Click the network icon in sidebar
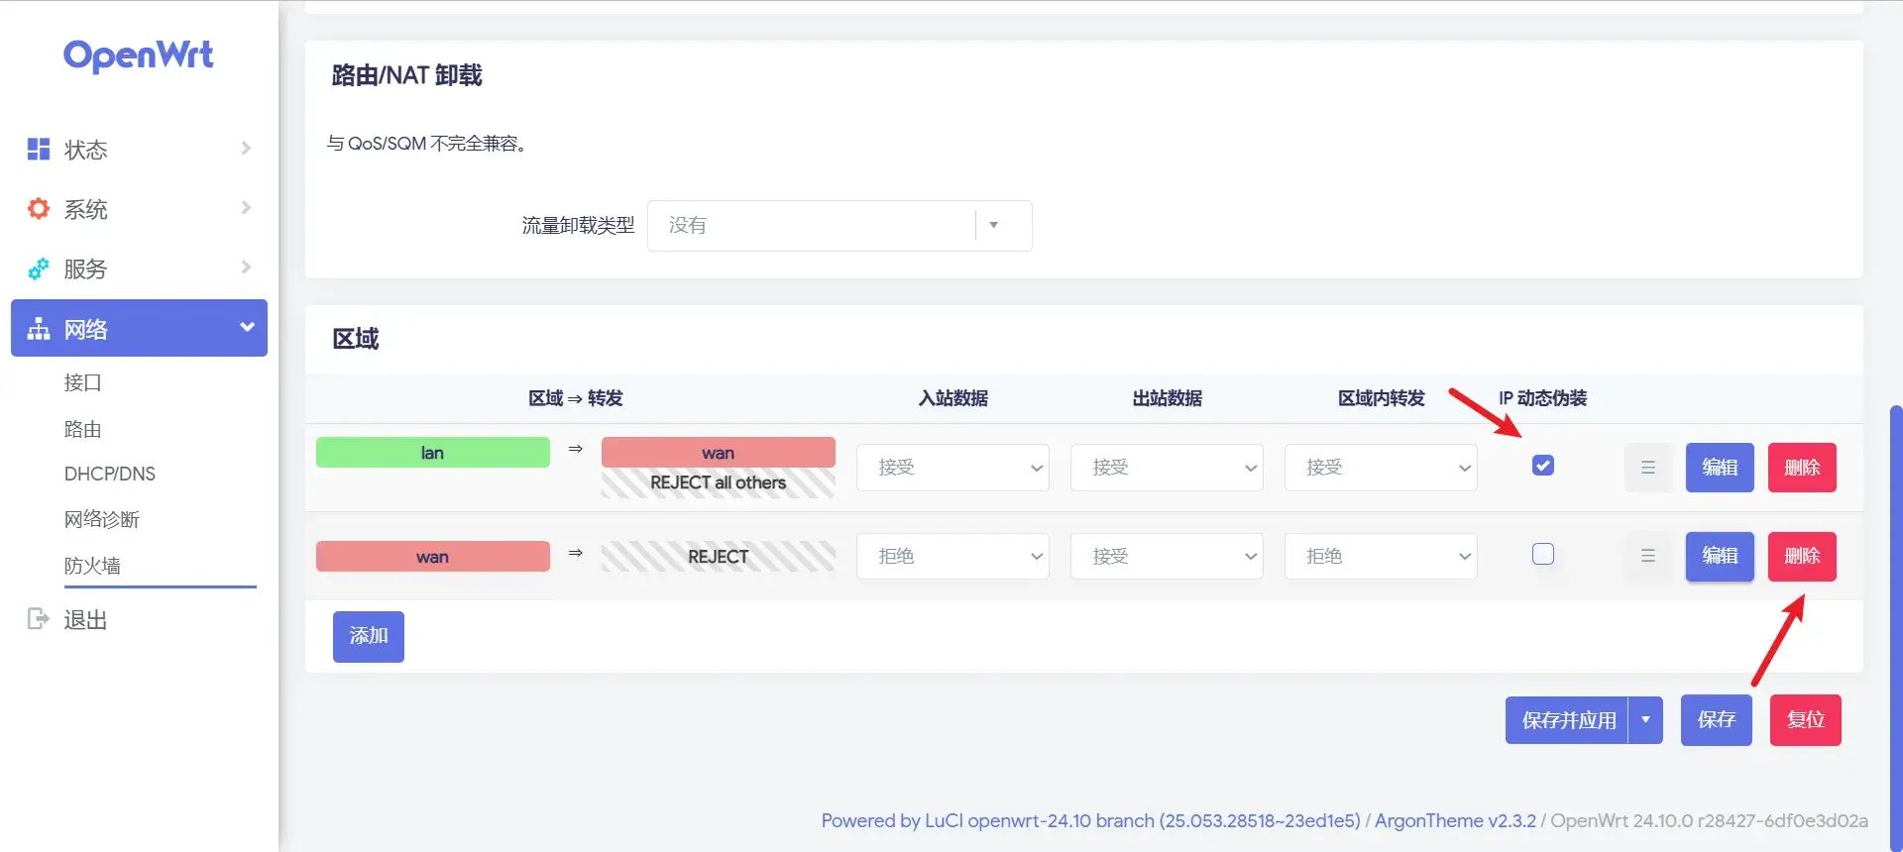The width and height of the screenshot is (1903, 852). 39,329
